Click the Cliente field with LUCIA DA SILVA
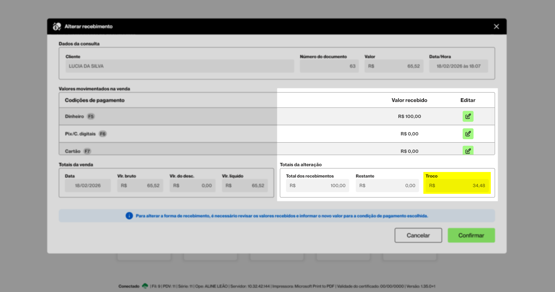Image resolution: width=555 pixels, height=292 pixels. pos(180,66)
